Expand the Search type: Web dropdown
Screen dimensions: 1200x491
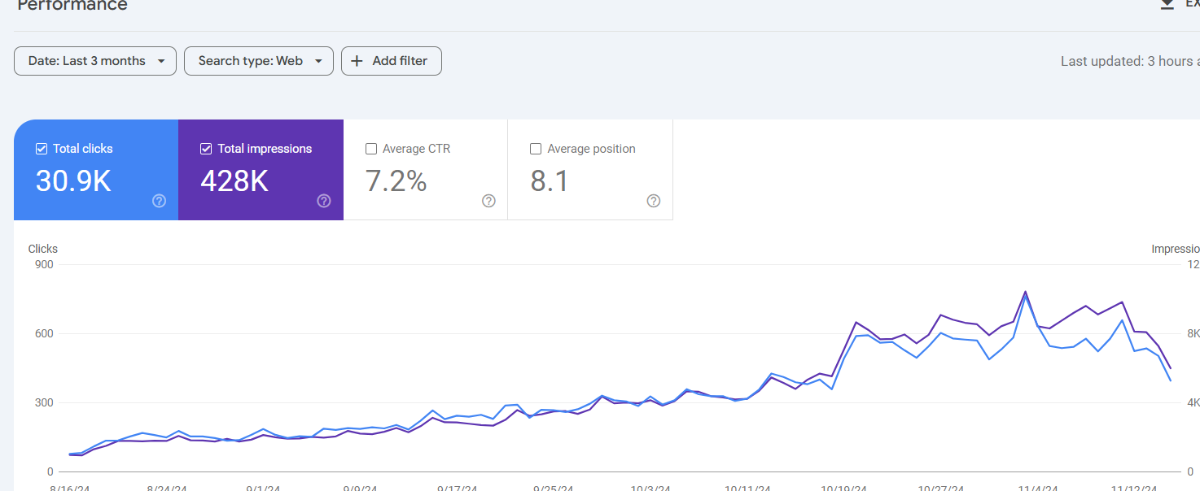[x=259, y=61]
